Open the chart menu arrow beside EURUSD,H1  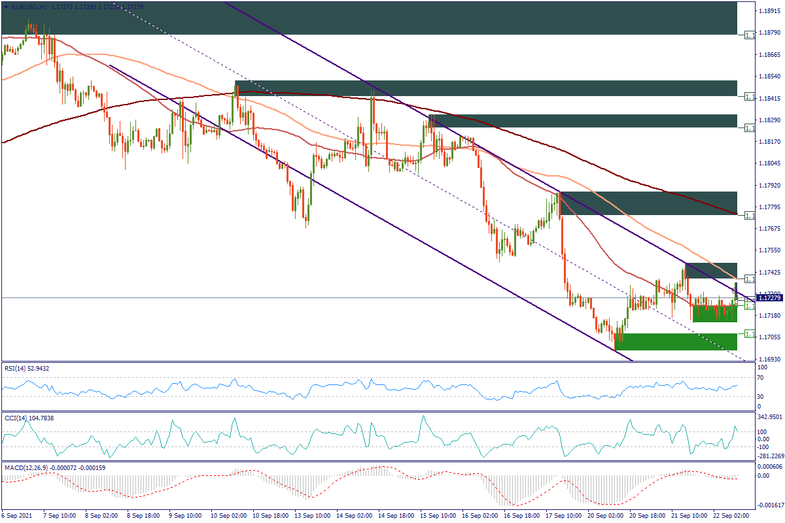click(7, 6)
